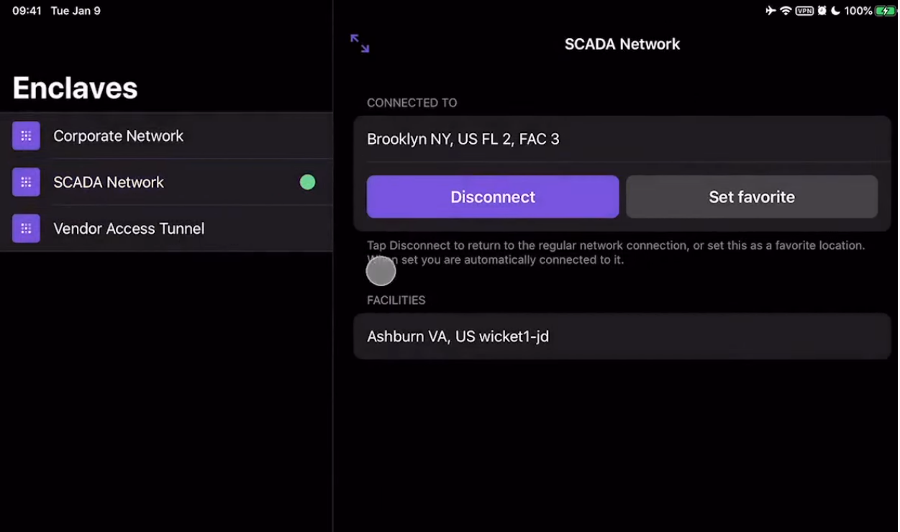Tap the 100% battery percentage label

coord(858,11)
